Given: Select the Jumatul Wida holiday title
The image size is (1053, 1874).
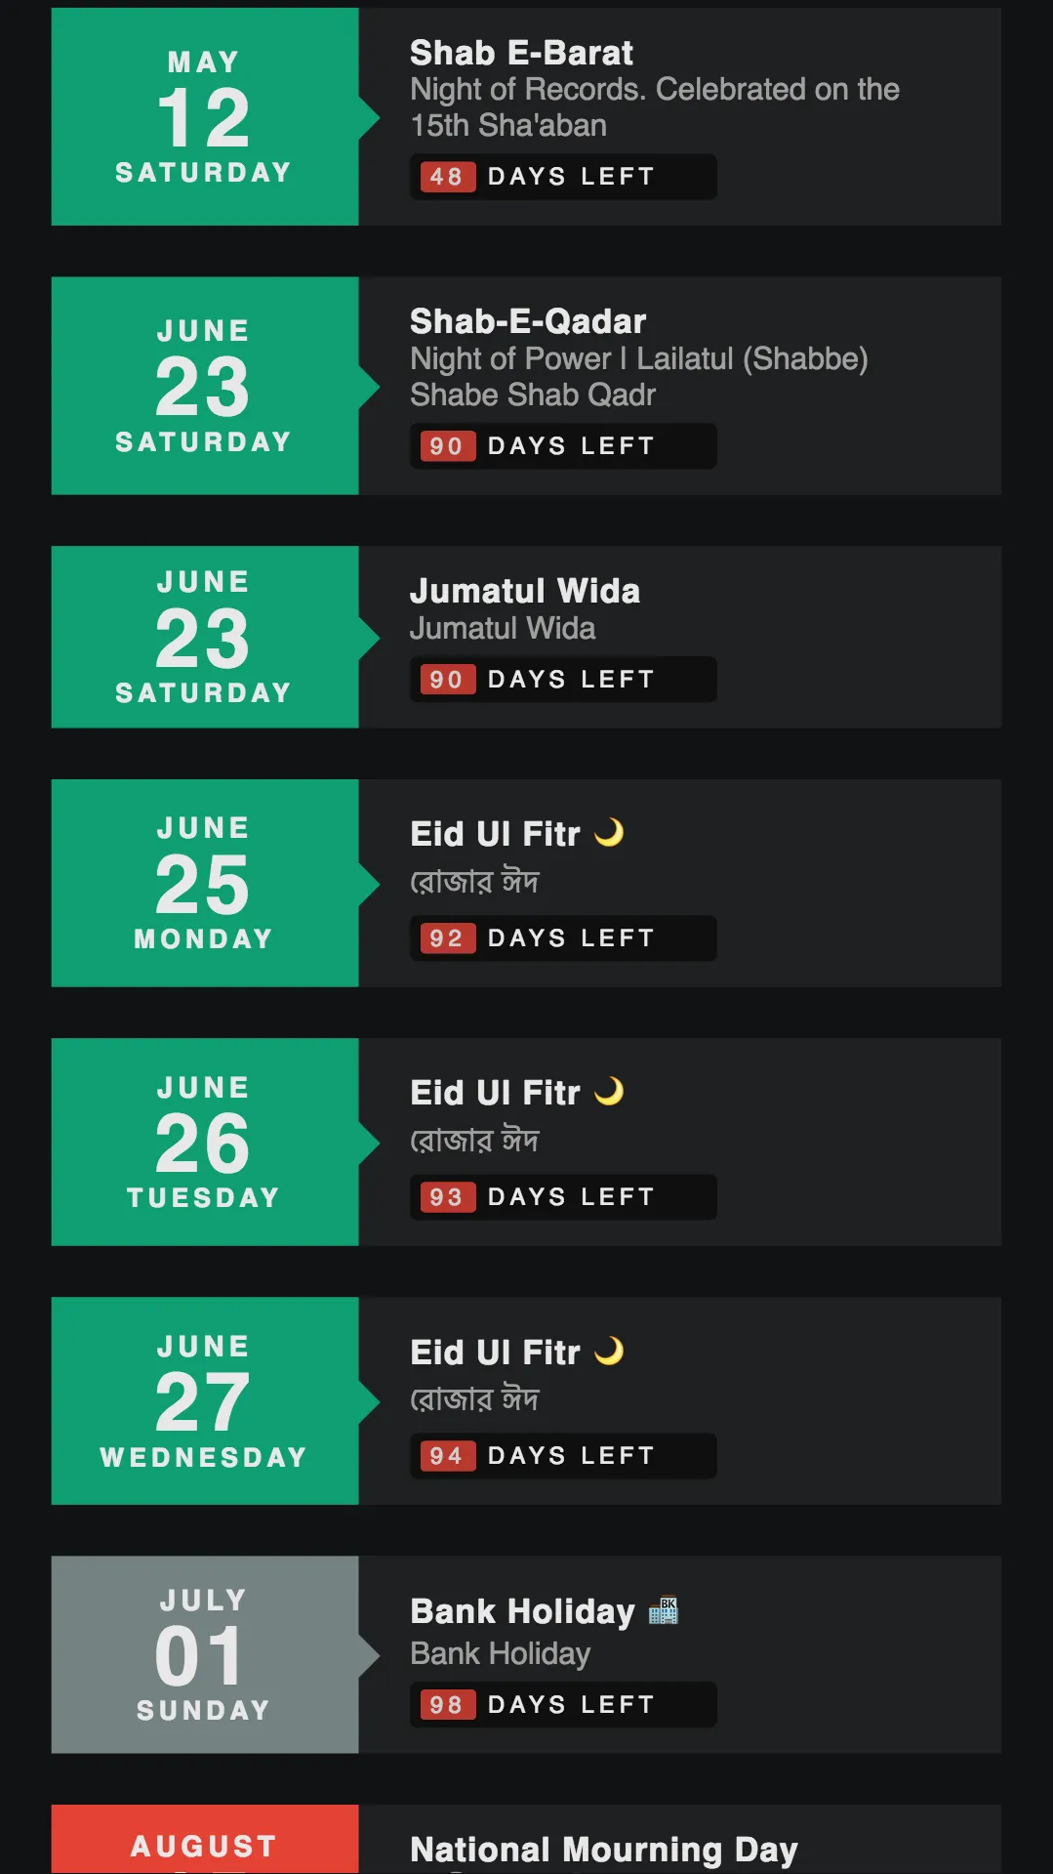Looking at the screenshot, I should [525, 591].
